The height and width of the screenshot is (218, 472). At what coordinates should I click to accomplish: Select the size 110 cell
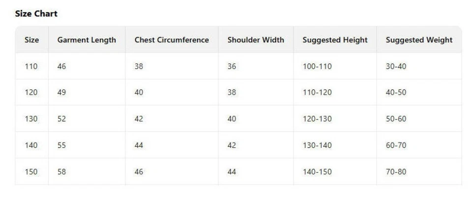31,66
